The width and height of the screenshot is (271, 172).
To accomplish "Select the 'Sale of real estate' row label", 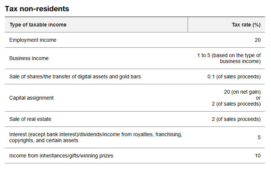I will [x=30, y=119].
